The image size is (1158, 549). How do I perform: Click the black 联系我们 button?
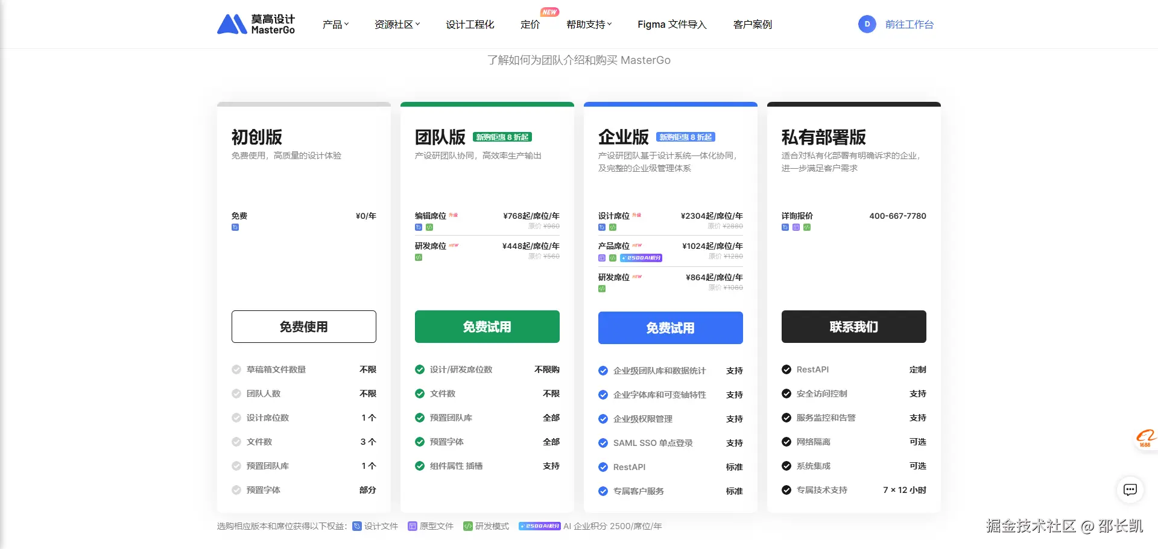coord(854,327)
